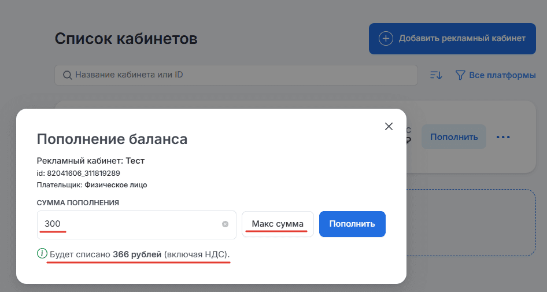Viewport: 547px width, 292px height.
Task: Click the green info icon near charge notice
Action: coord(42,254)
